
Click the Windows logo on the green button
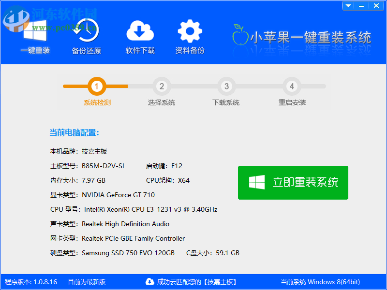[256, 183]
